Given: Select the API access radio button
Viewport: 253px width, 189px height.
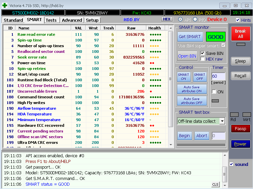Looking at the screenshot, I should tap(181, 19).
